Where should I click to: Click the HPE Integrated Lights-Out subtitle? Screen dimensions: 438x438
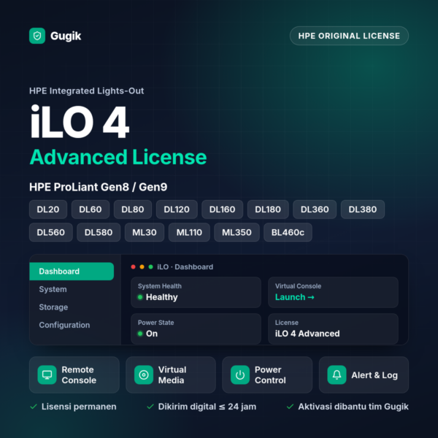(87, 91)
